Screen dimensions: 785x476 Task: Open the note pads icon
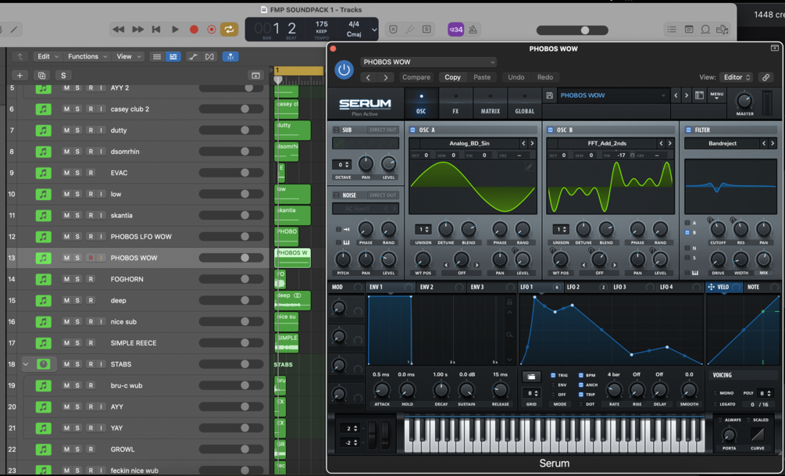coord(689,30)
